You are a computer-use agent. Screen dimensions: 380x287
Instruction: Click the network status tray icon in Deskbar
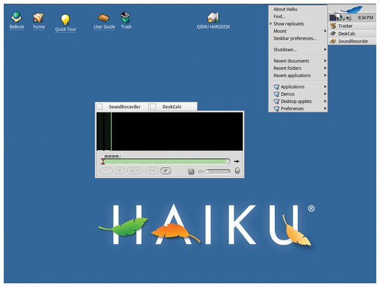[342, 18]
